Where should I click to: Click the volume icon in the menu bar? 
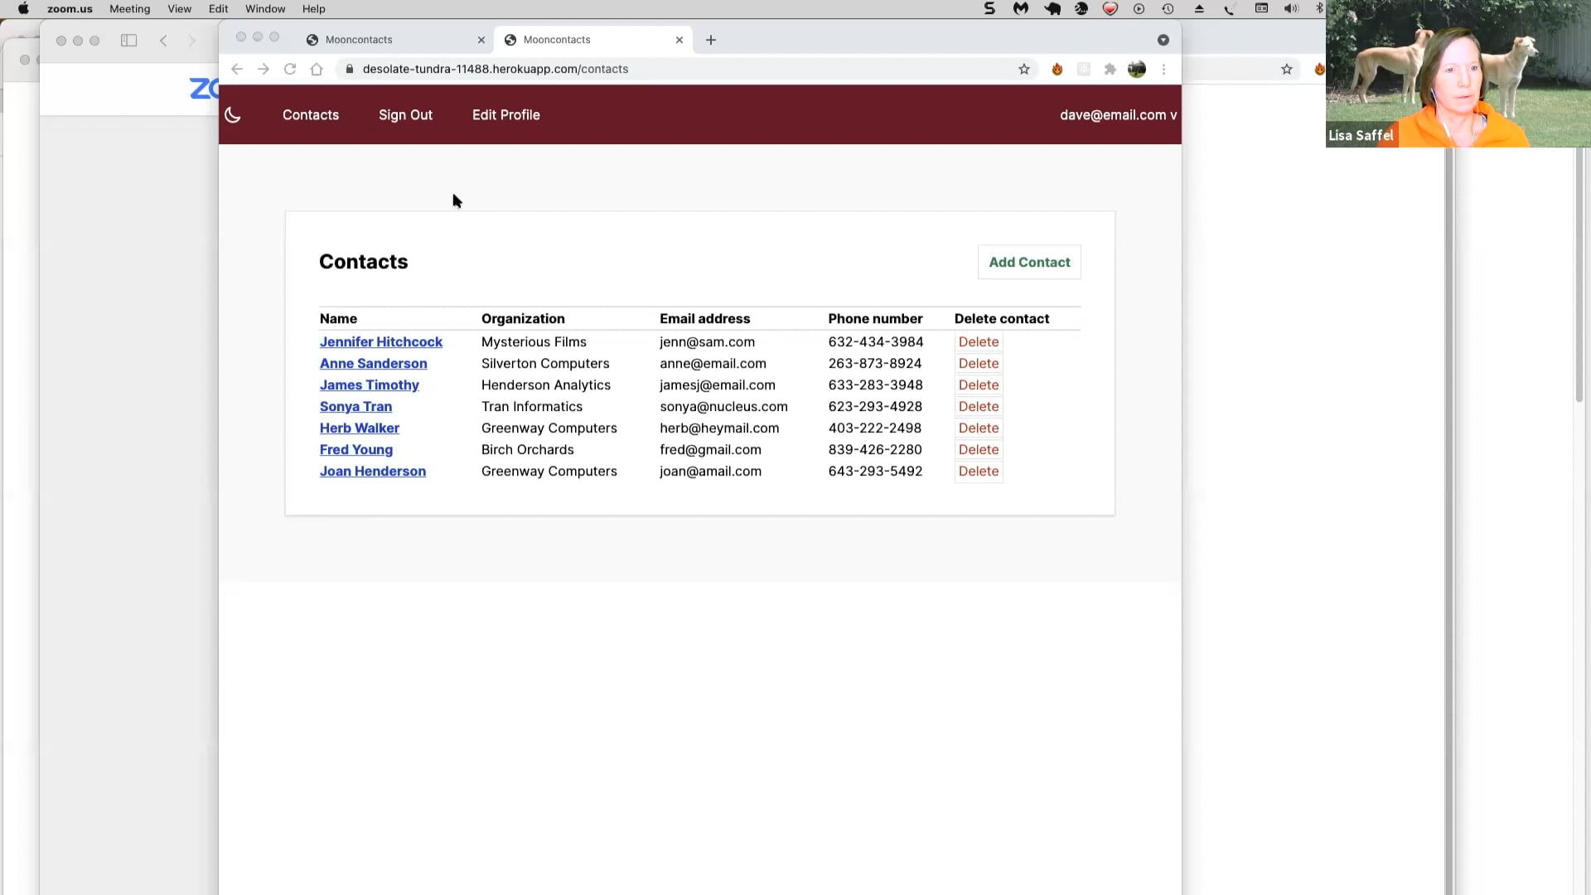tap(1291, 8)
